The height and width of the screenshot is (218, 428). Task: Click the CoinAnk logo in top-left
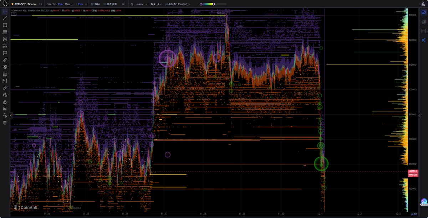5,4
